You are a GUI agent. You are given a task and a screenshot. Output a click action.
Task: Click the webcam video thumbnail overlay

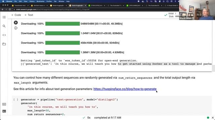point(197,10)
